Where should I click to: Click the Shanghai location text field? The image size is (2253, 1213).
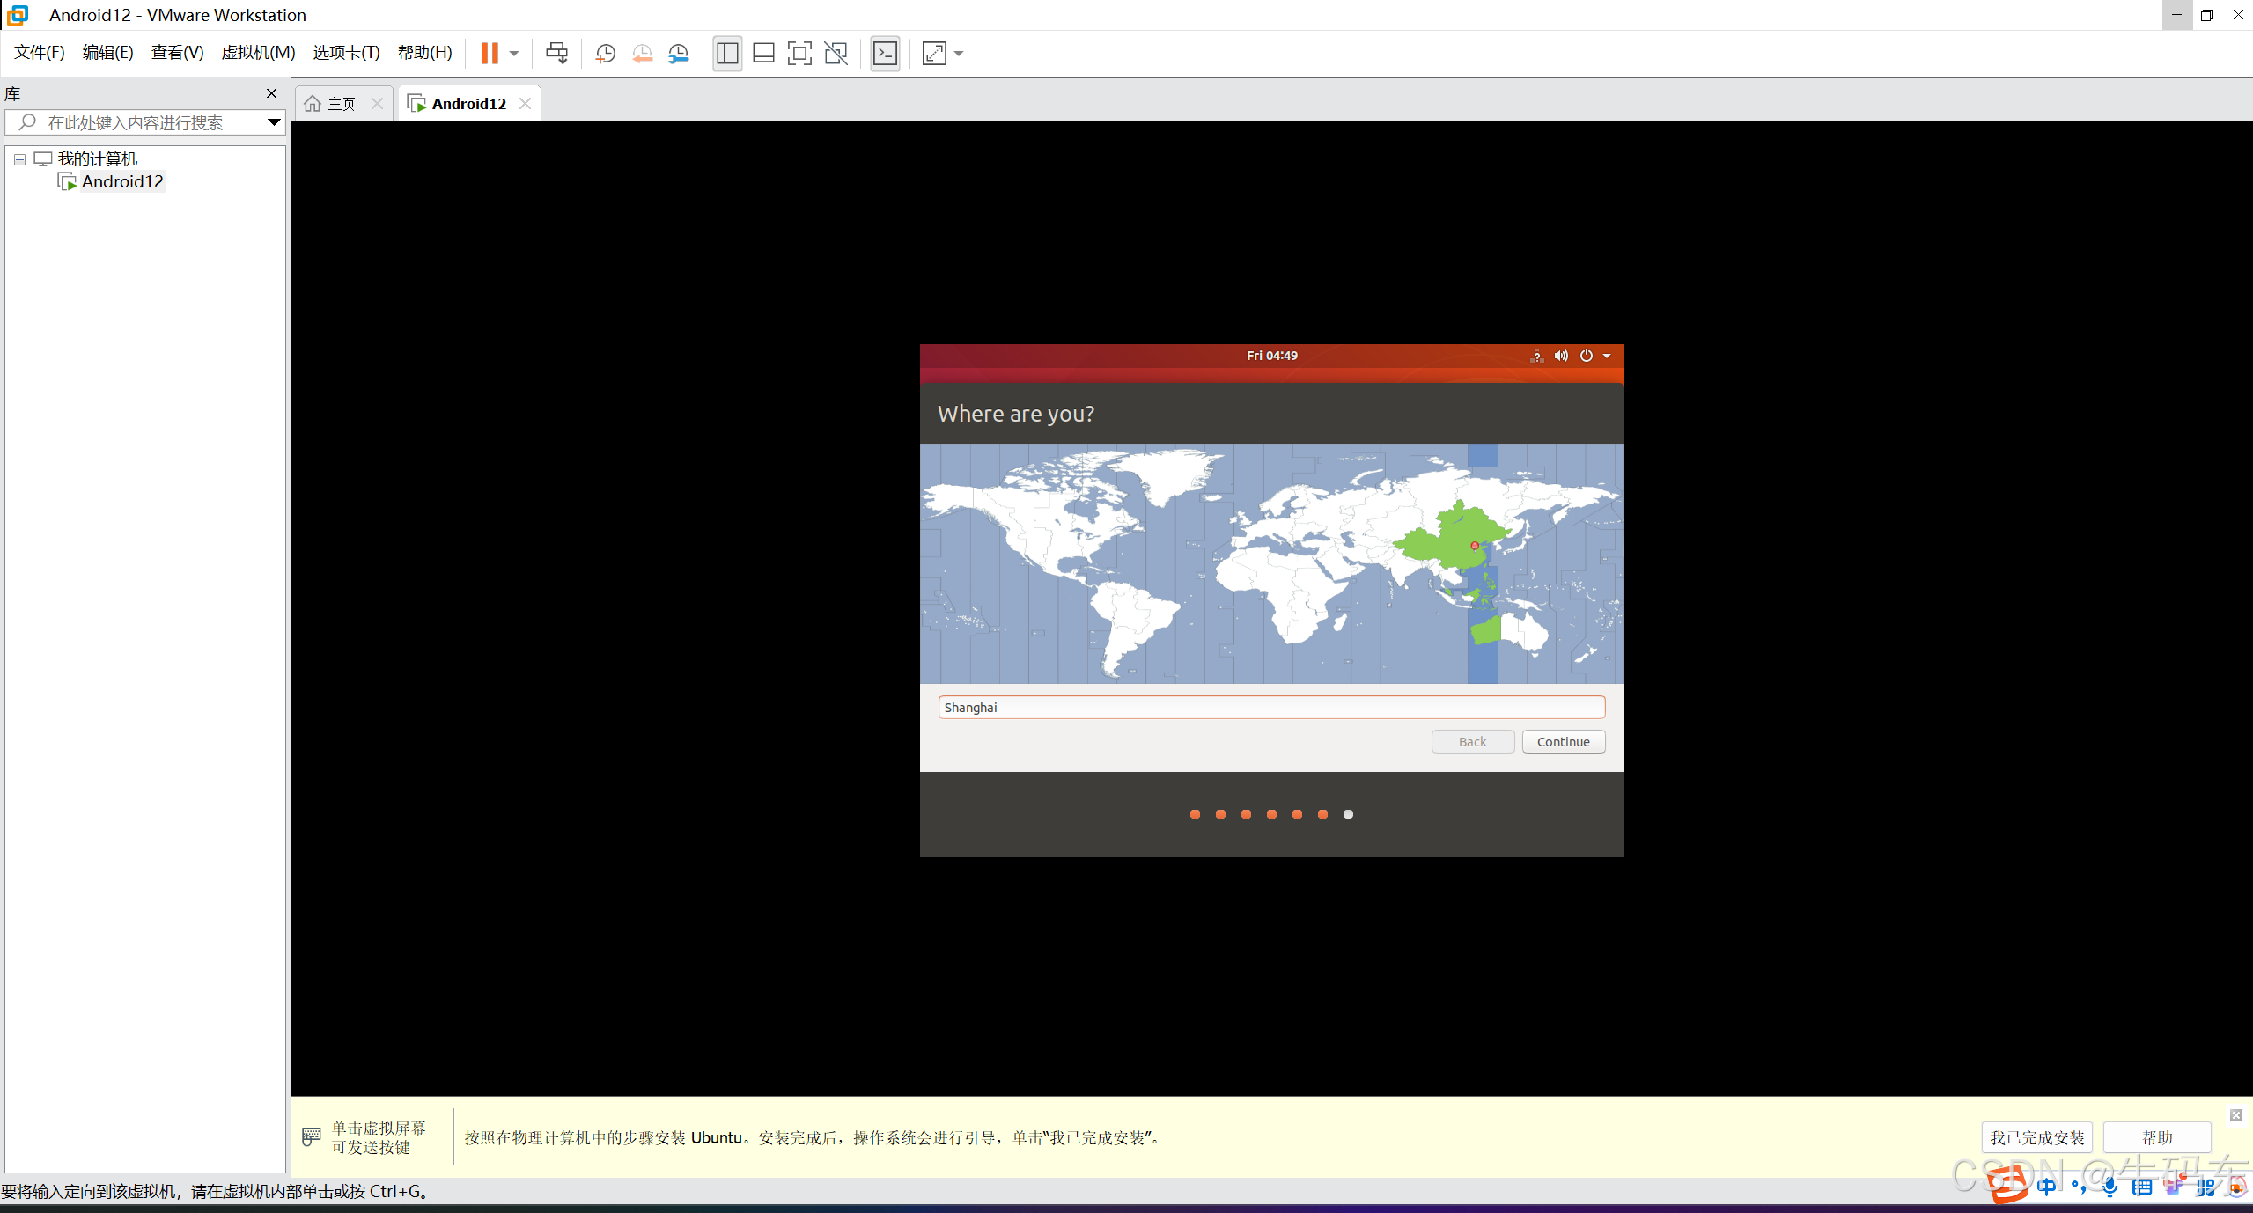click(1270, 708)
